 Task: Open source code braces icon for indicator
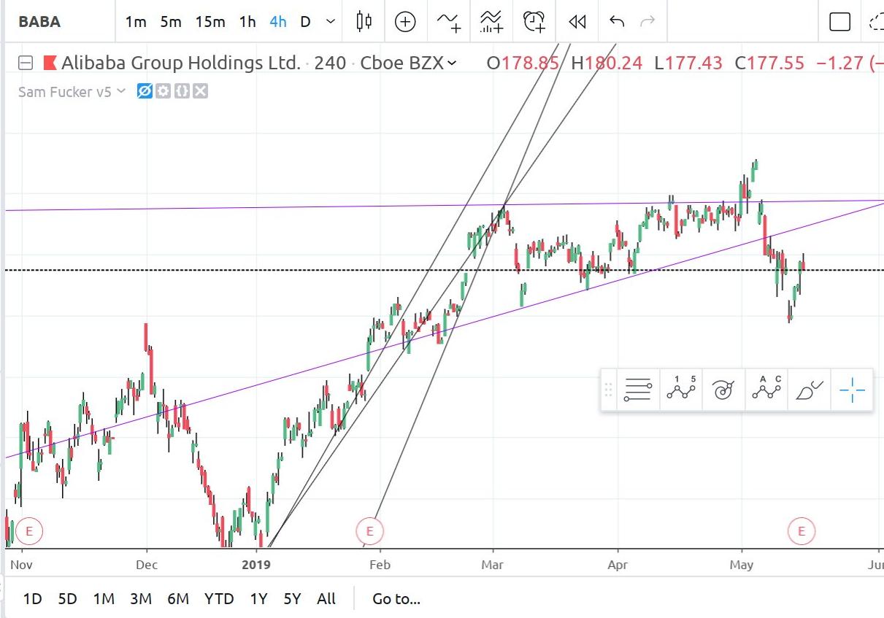(x=182, y=91)
